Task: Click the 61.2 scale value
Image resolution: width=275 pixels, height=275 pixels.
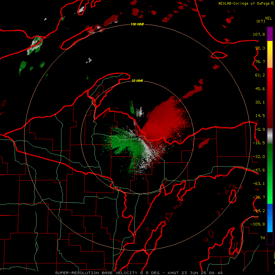Action: click(x=260, y=75)
